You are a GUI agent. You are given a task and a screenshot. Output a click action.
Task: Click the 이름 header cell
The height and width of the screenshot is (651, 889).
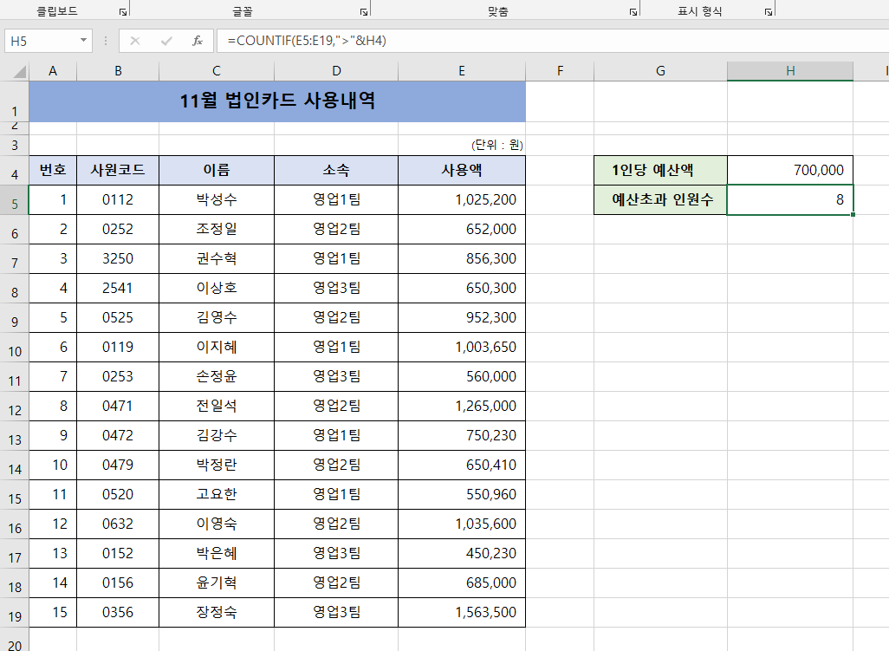(x=217, y=170)
